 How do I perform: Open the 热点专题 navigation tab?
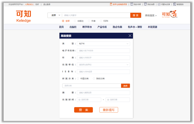point(117,27)
